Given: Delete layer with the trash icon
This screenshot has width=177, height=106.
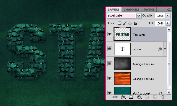Looking at the screenshot, I should click(x=163, y=97).
